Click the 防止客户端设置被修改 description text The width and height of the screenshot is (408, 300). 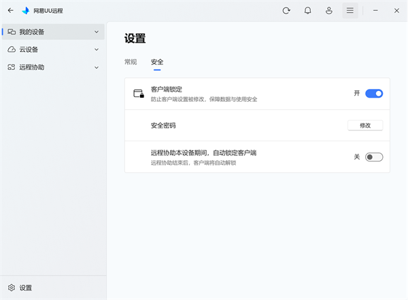204,99
